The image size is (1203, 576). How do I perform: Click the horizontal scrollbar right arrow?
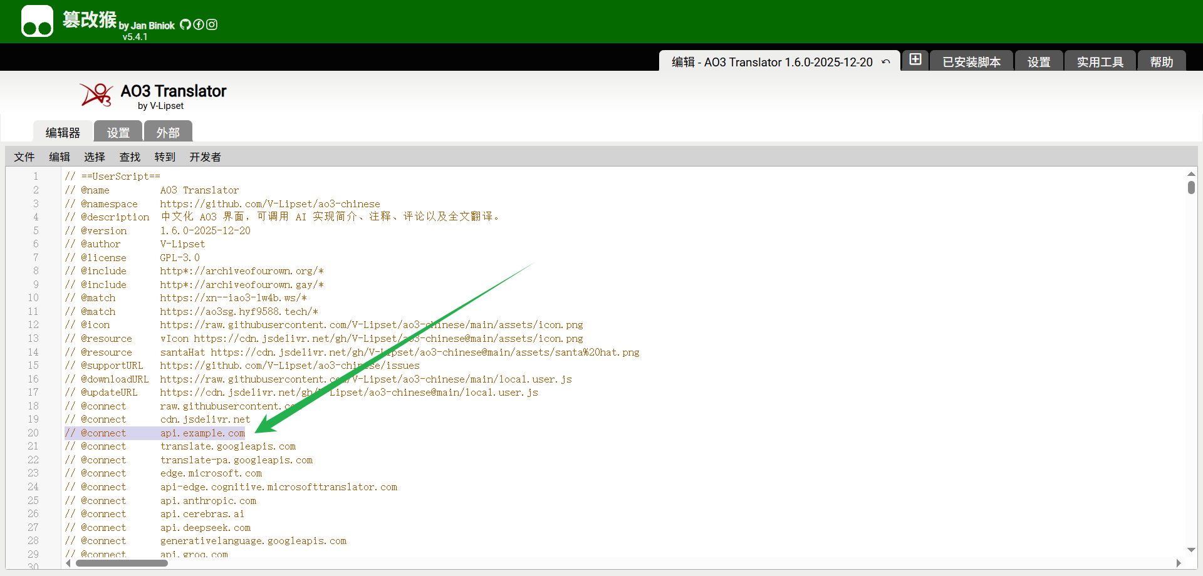point(1179,563)
